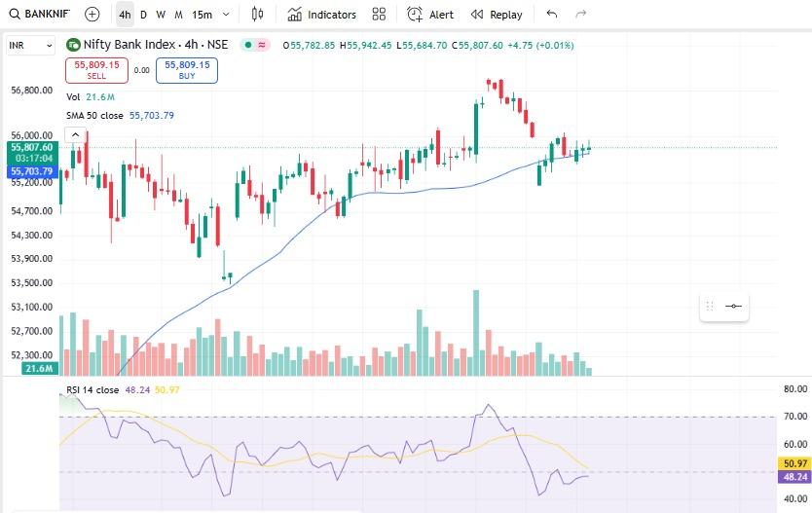
Task: Collapse the indicator legend chevron
Action: 75,134
